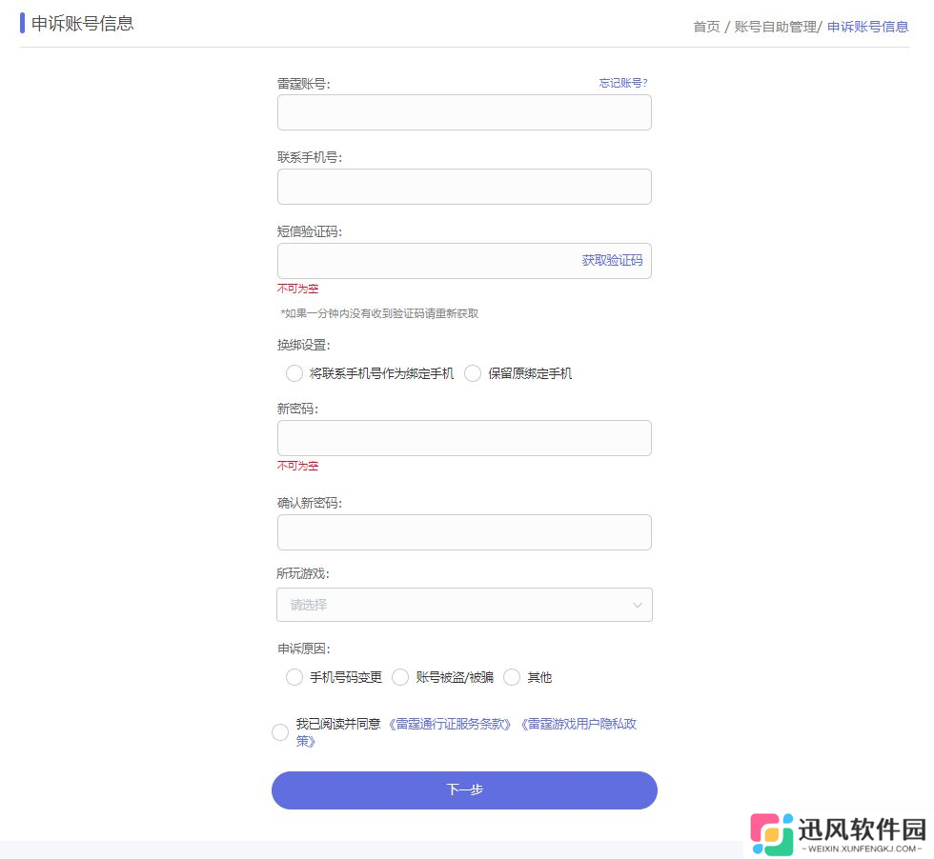Click the 申诉账号信息 page heading
Screen dimensions: 934x859
(x=82, y=23)
